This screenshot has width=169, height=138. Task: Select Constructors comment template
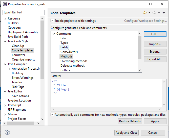pos(69,52)
